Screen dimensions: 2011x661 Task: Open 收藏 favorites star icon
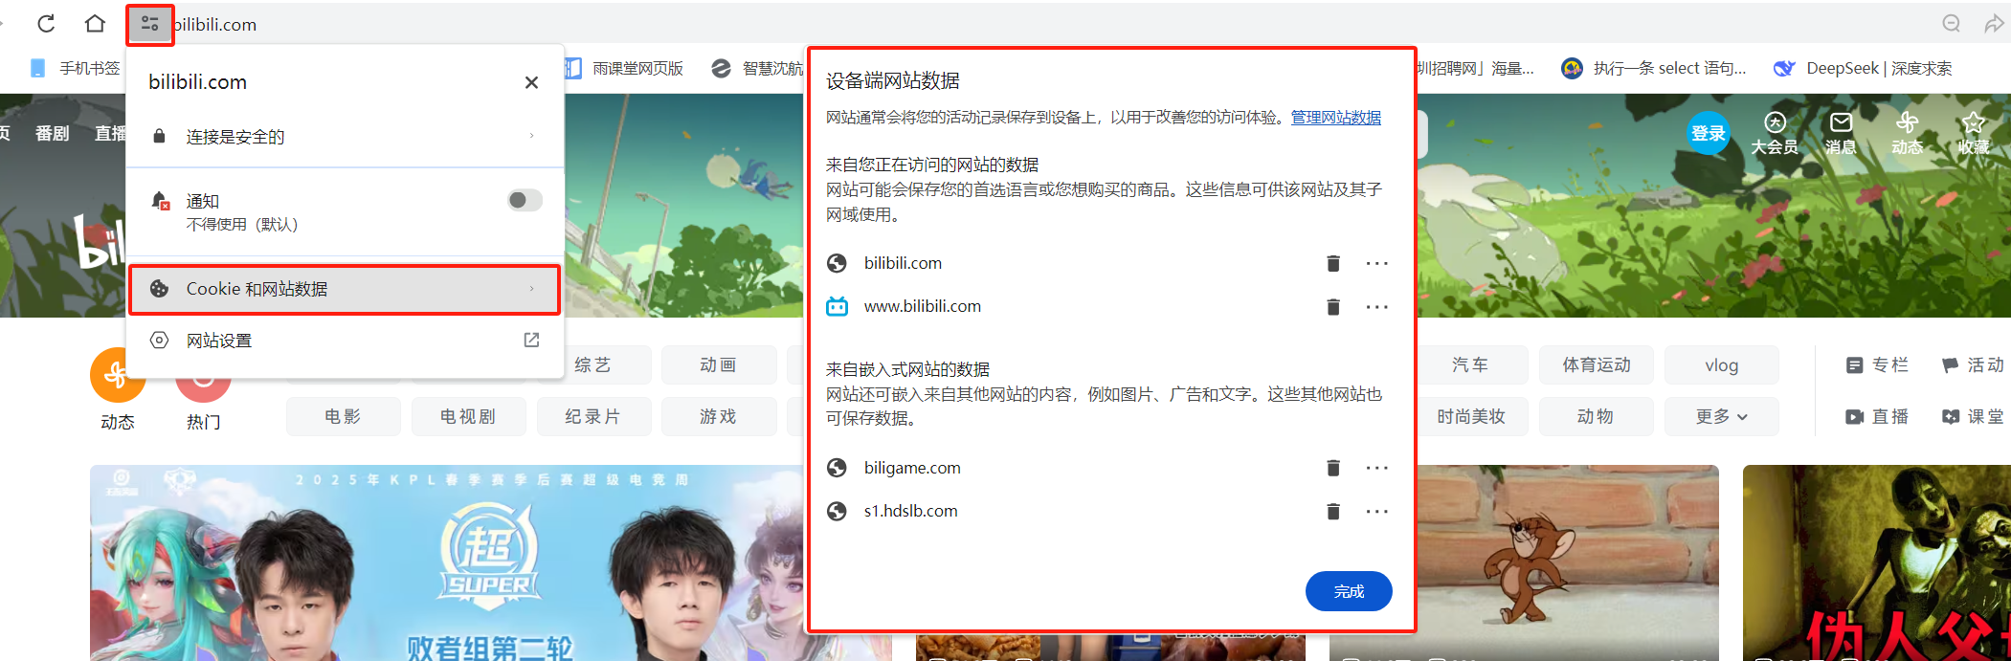1973,133
